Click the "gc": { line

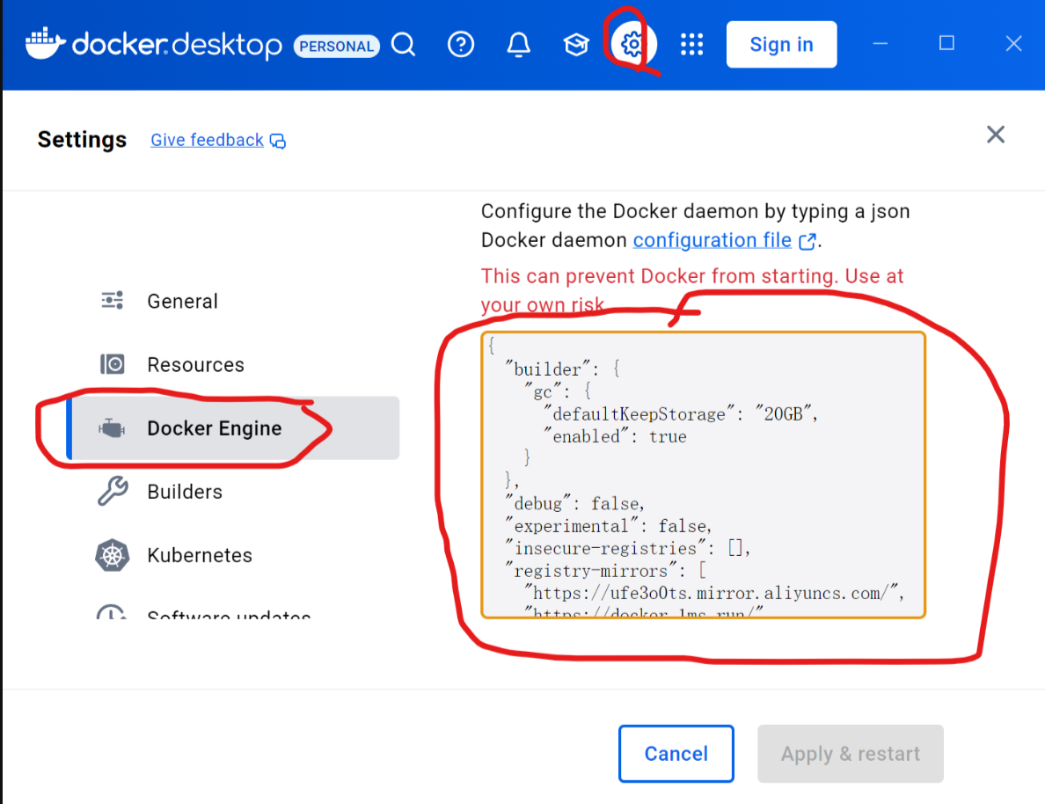pos(558,391)
